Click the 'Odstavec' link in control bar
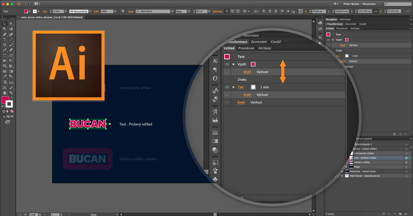 coord(218,11)
